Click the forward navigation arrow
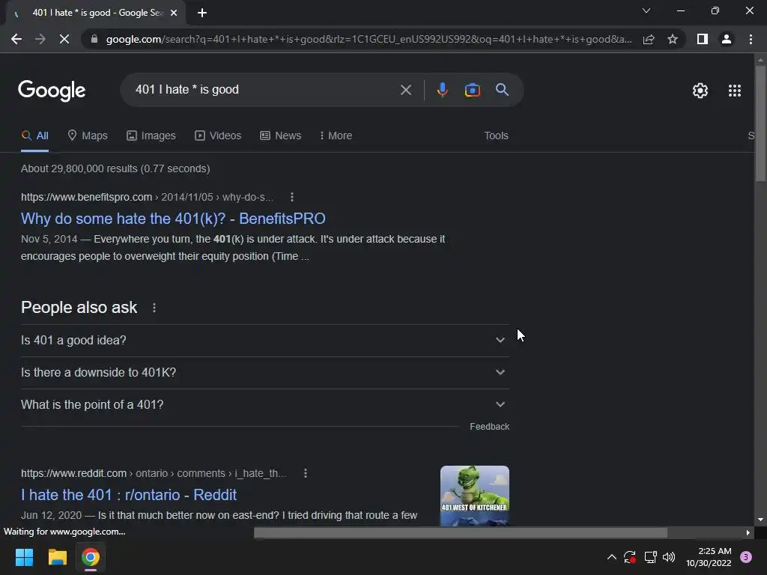The image size is (767, 575). (x=40, y=39)
